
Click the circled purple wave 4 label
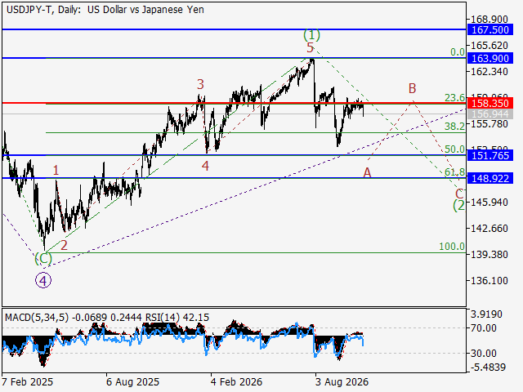point(43,281)
